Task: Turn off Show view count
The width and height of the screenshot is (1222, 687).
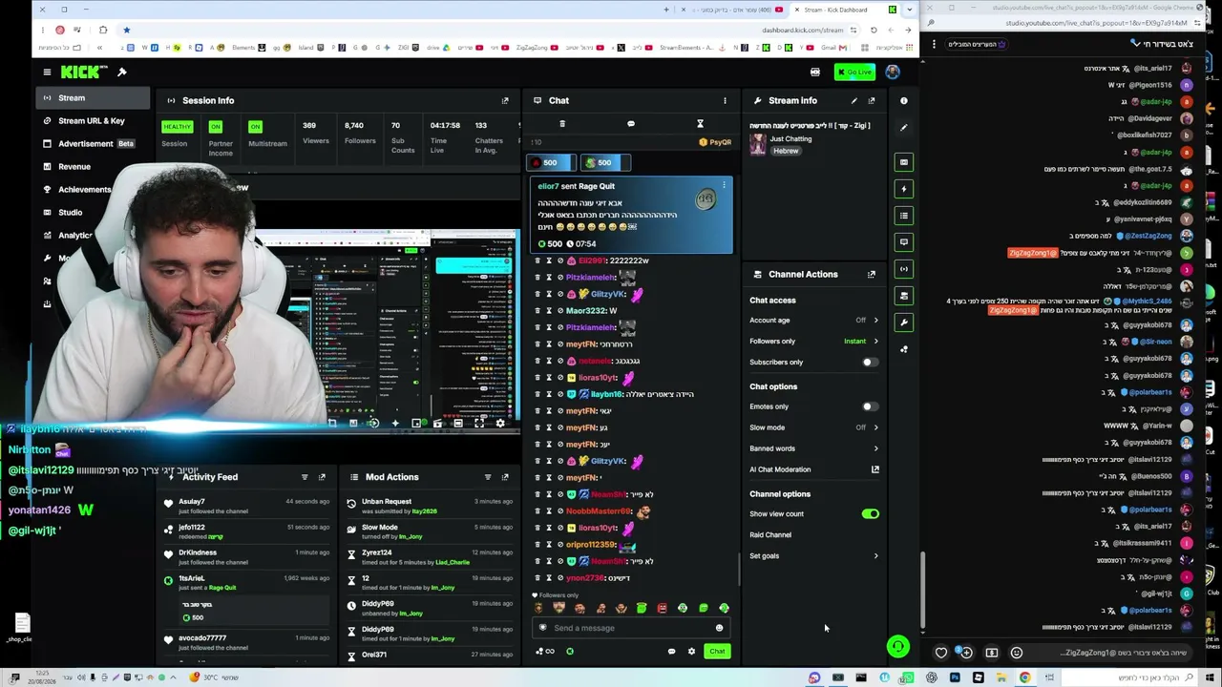Action: [x=870, y=514]
